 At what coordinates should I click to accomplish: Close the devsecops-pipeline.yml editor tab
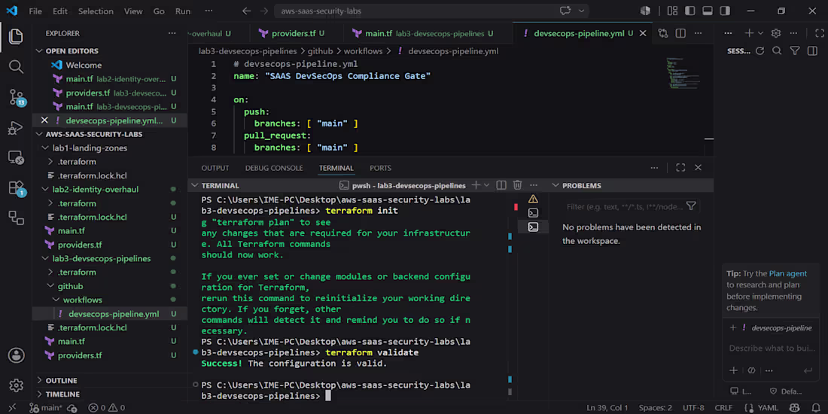(x=643, y=33)
